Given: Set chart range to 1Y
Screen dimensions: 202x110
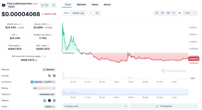Looking at the screenshot, I should click(x=174, y=13).
